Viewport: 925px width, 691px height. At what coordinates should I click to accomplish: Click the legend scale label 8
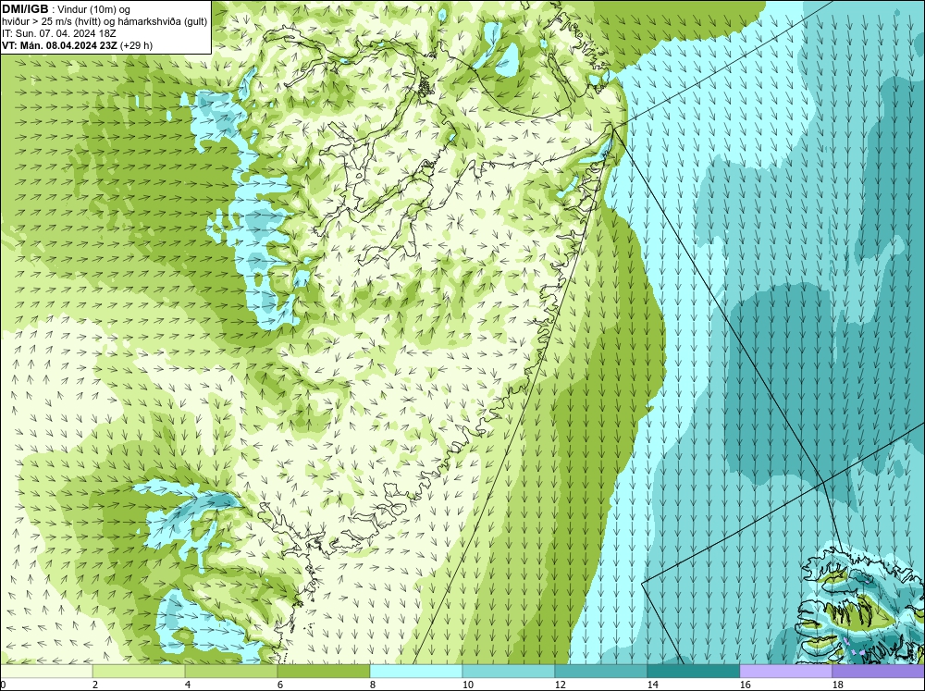(x=373, y=685)
